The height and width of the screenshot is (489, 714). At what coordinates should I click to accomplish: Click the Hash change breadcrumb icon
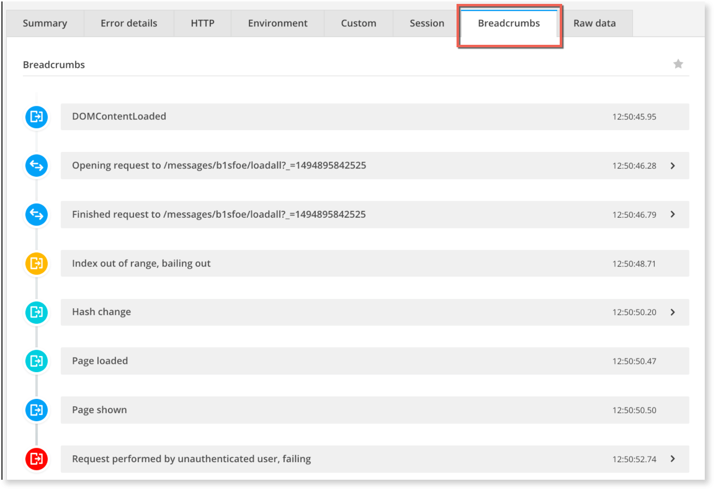point(37,312)
